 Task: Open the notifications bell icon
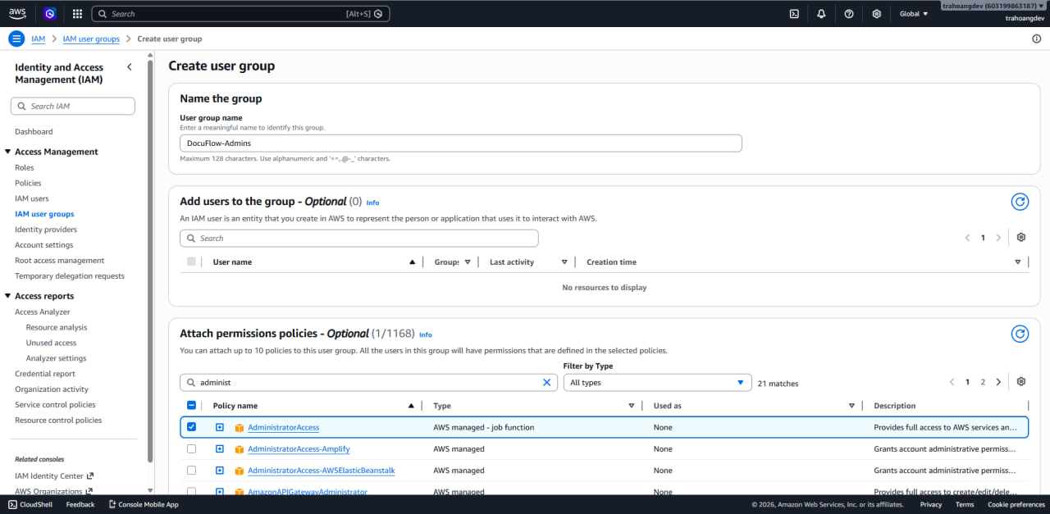[821, 13]
